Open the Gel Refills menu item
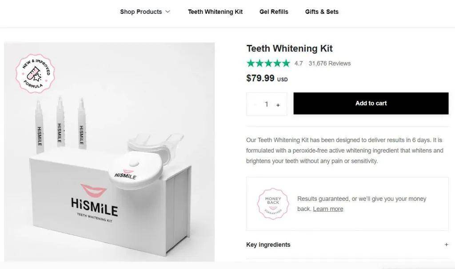The width and height of the screenshot is (455, 269). [x=274, y=12]
